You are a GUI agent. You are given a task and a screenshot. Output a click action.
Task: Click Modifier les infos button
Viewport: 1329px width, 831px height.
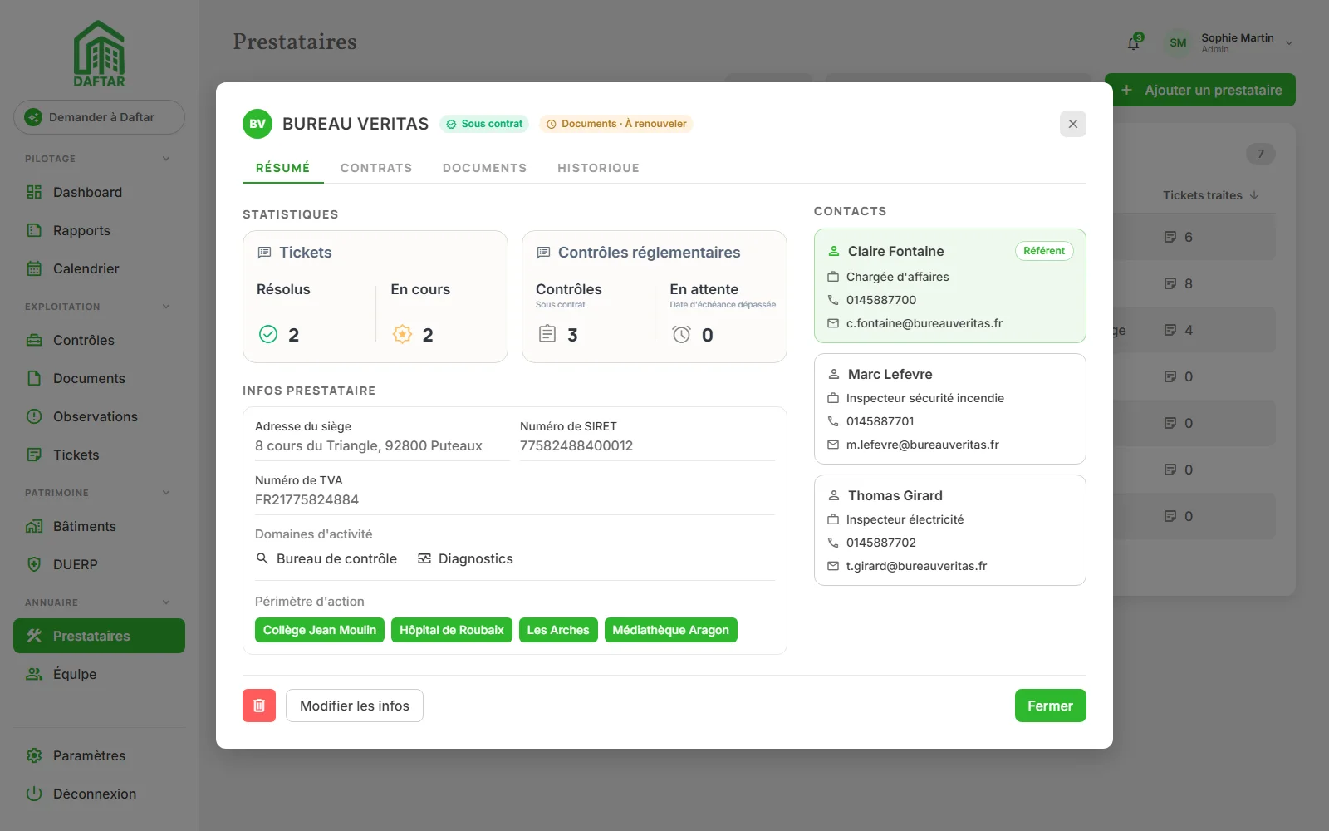coord(355,706)
